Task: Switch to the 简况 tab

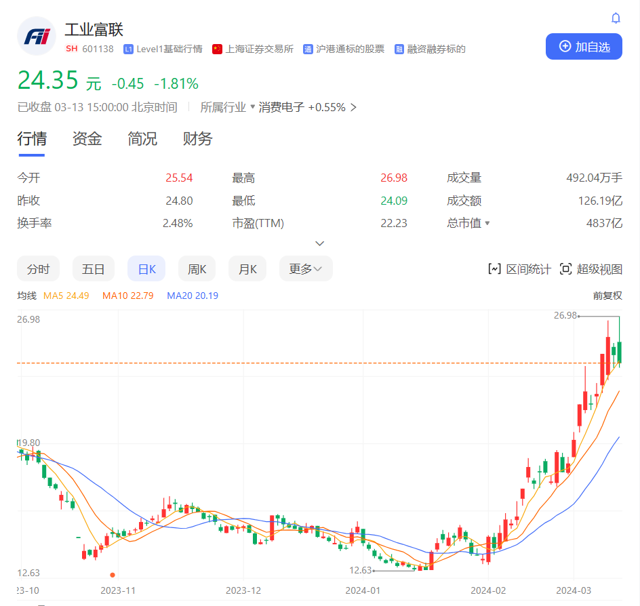Action: (x=142, y=139)
